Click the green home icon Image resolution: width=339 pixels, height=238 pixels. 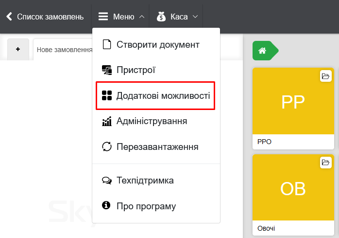[263, 51]
